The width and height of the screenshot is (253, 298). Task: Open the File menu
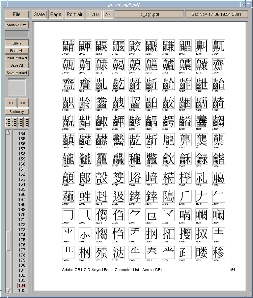coord(17,14)
